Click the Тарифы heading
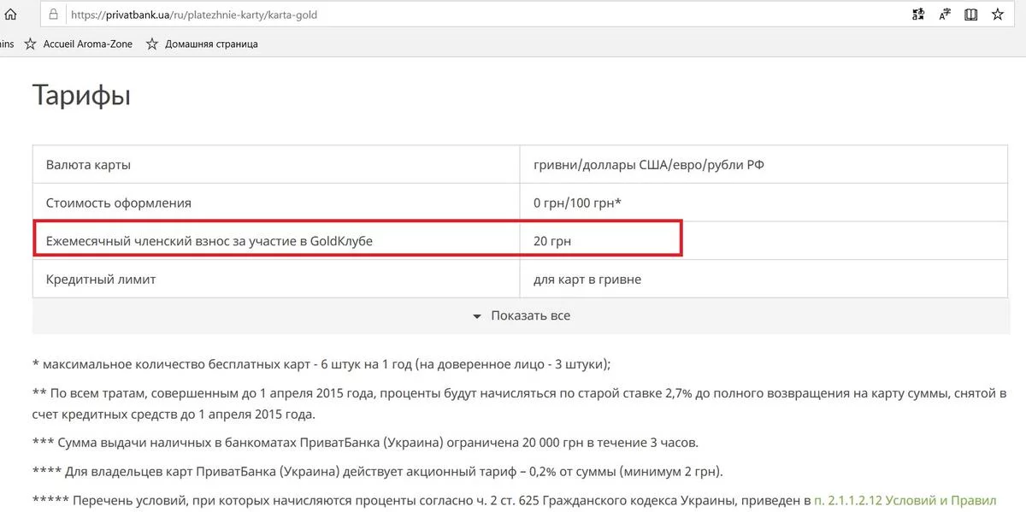Screen dimensions: 1026x512 tap(81, 95)
